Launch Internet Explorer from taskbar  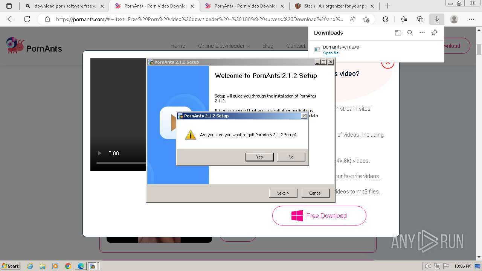coord(30,266)
